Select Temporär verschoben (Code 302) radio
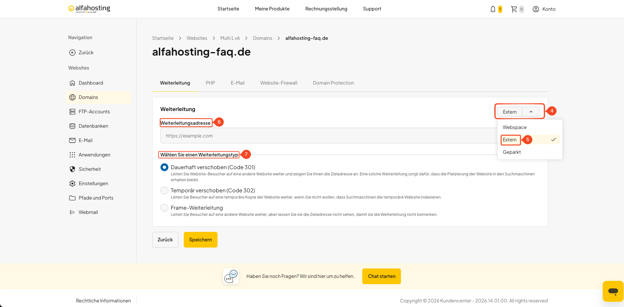The width and height of the screenshot is (624, 307). [164, 190]
